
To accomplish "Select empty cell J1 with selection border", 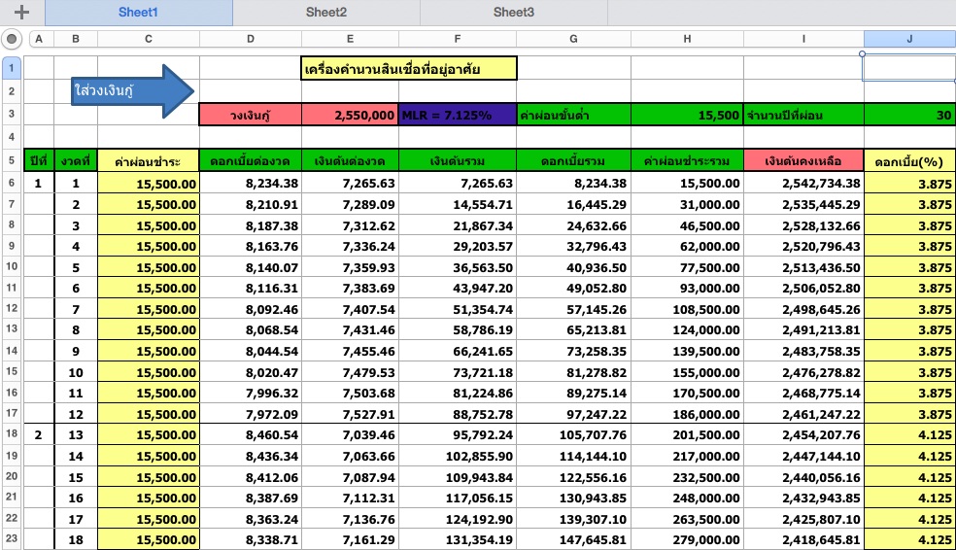I will [909, 67].
